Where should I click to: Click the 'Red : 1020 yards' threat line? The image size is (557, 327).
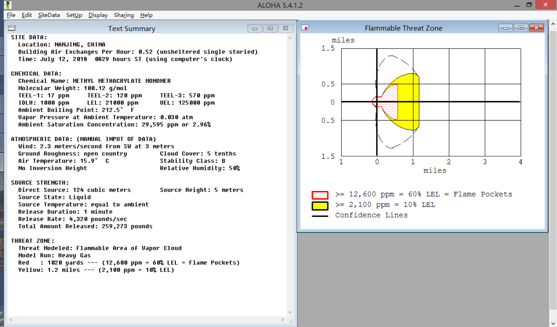pyautogui.click(x=129, y=263)
